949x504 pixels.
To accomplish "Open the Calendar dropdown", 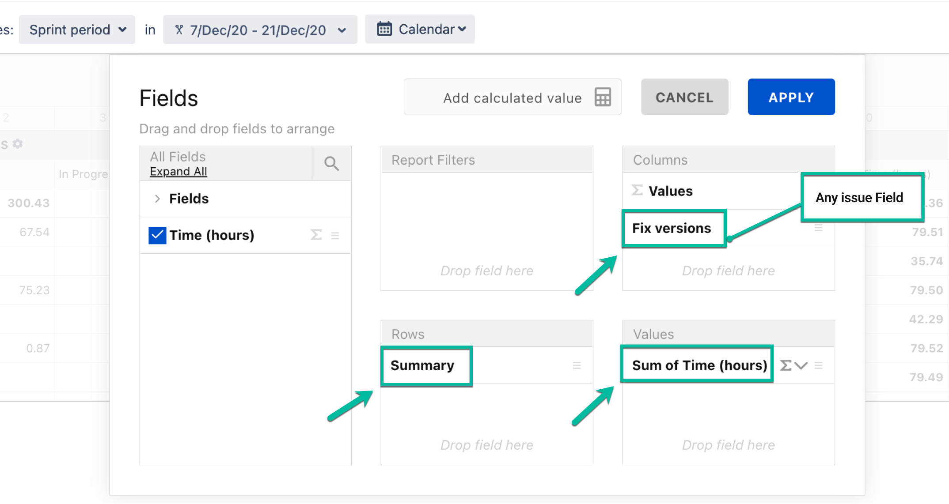I will [x=420, y=29].
